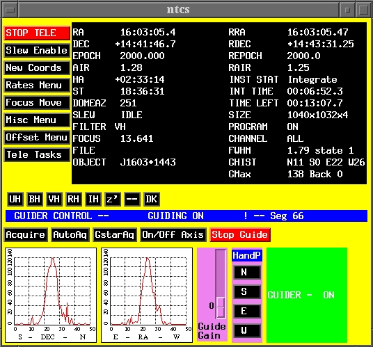
Task: Open the ntcs window menu button
Action: coord(10,10)
